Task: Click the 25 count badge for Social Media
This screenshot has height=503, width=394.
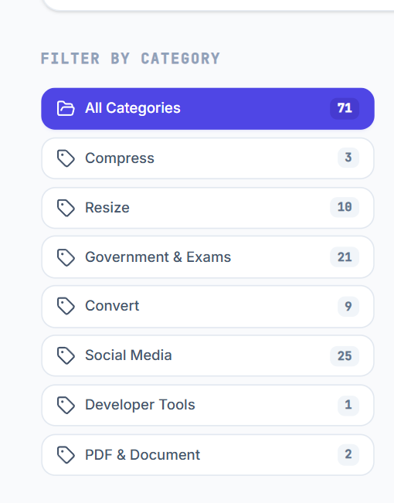Action: (x=345, y=355)
